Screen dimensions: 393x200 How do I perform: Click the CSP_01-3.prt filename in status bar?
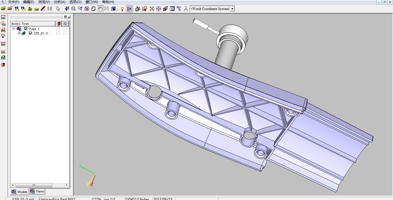point(23,199)
